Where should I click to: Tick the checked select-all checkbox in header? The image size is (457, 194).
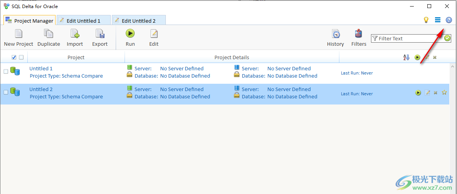point(14,57)
